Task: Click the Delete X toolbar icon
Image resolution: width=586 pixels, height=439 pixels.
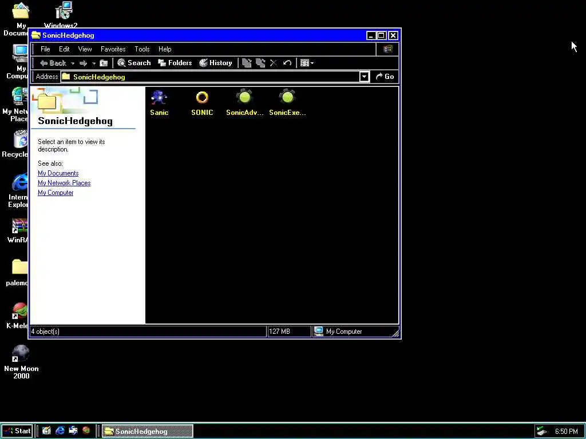Action: pyautogui.click(x=274, y=63)
